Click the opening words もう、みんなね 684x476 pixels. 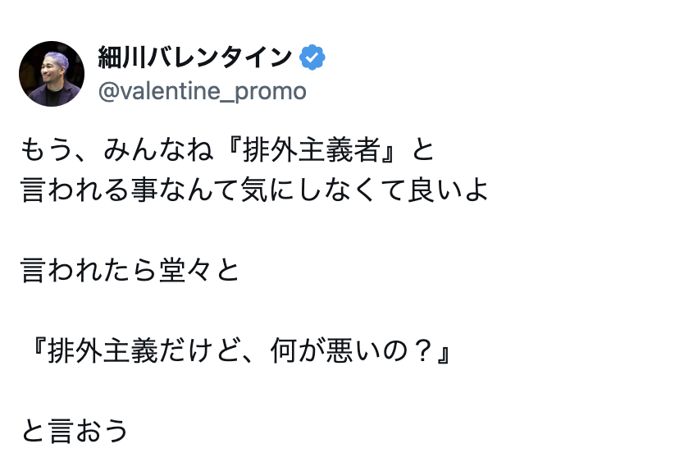(117, 150)
